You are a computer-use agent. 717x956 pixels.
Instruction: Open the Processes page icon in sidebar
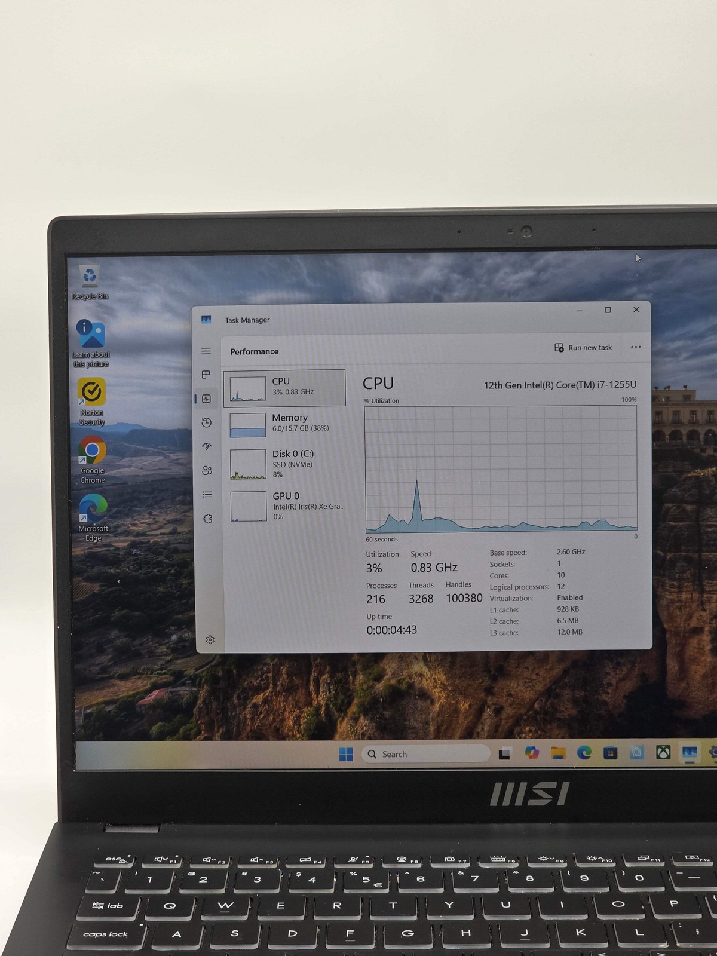(x=206, y=375)
